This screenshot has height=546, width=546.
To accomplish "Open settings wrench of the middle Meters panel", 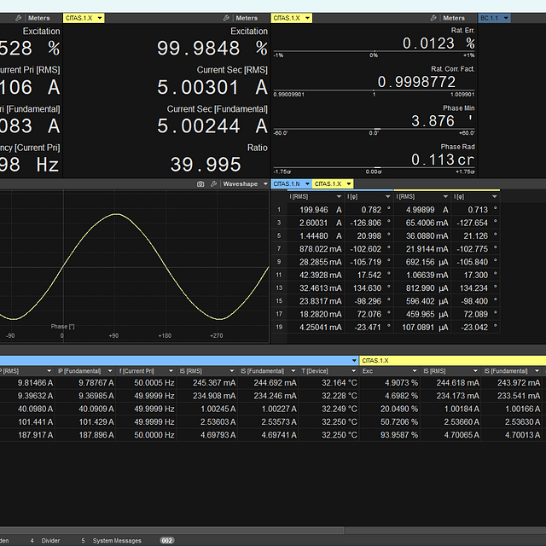I will pos(226,18).
